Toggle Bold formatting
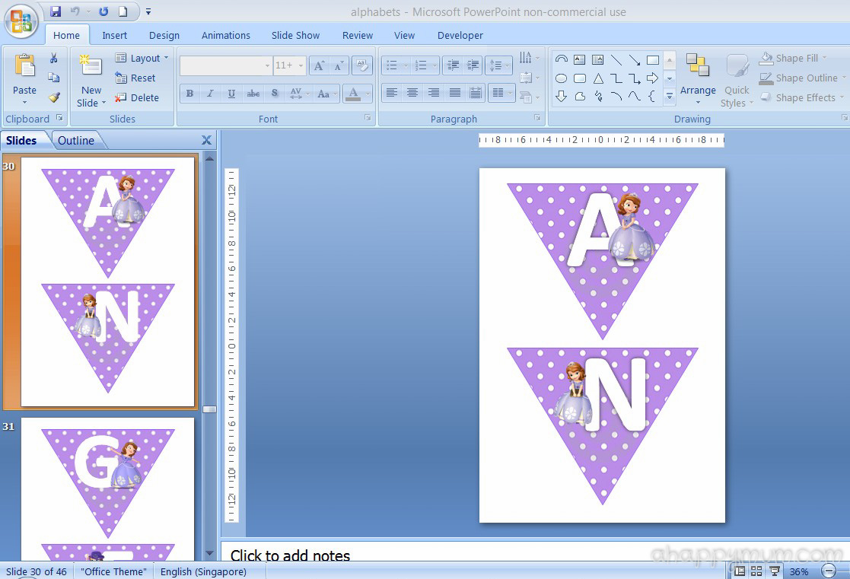This screenshot has width=850, height=579. [189, 94]
